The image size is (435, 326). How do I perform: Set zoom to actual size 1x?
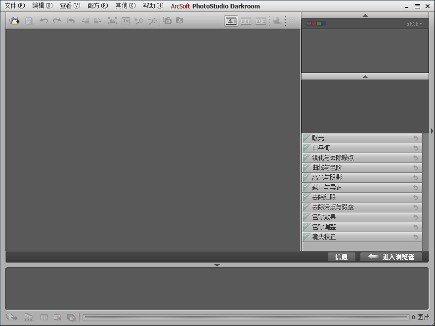coord(126,21)
